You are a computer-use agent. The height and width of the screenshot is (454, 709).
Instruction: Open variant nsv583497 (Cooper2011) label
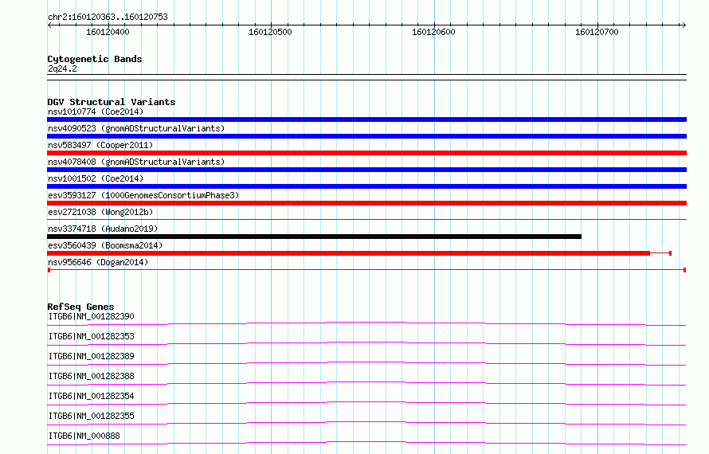click(x=100, y=145)
